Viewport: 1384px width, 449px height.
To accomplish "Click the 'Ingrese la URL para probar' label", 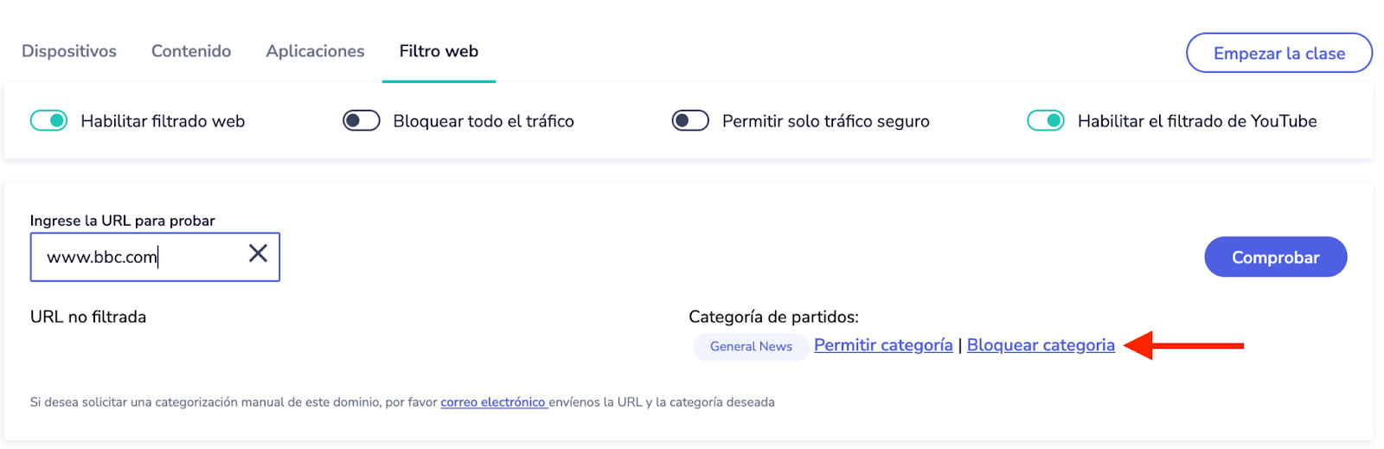I will pos(123,221).
